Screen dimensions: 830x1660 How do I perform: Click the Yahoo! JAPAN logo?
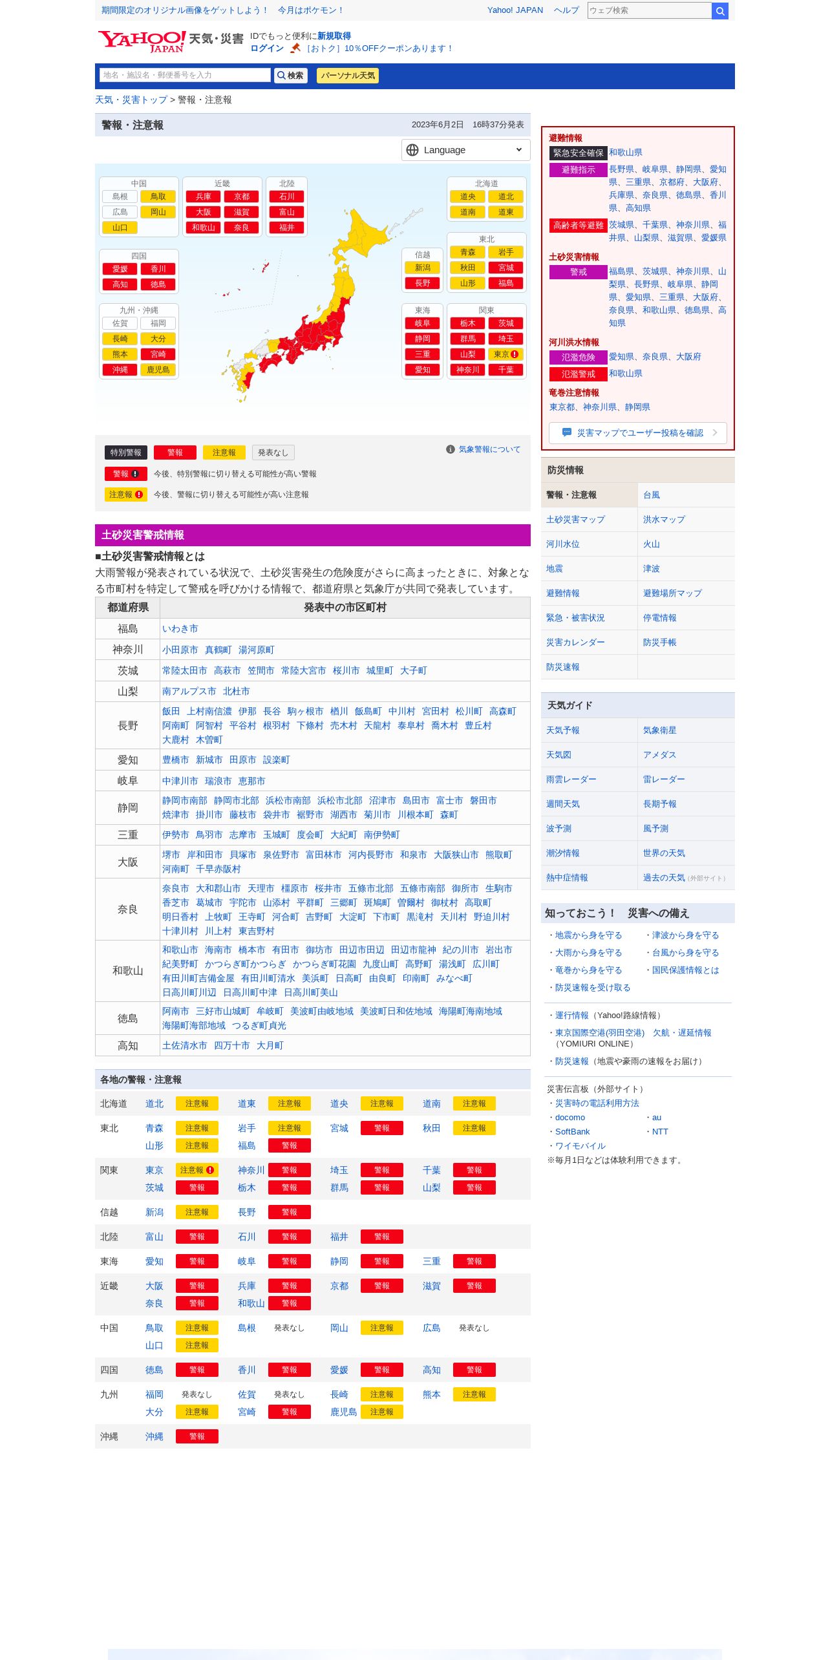142,41
